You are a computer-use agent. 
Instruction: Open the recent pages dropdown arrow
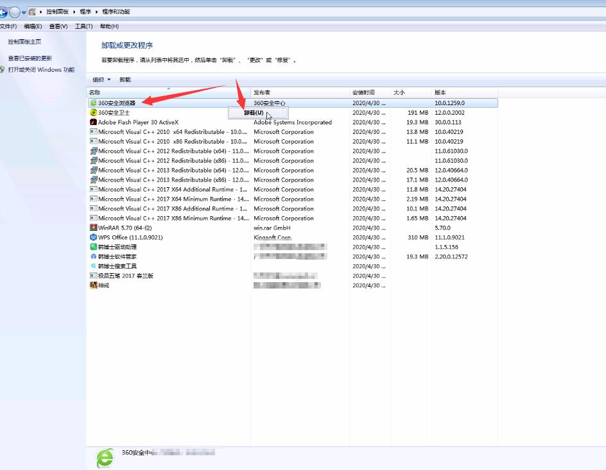click(24, 12)
